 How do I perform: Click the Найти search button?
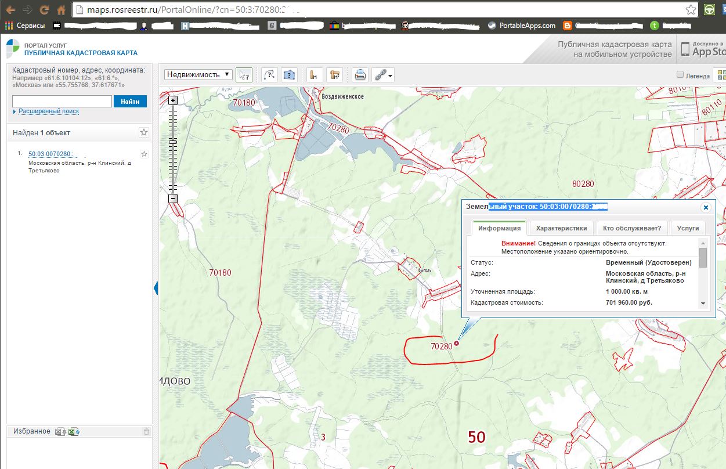(130, 102)
